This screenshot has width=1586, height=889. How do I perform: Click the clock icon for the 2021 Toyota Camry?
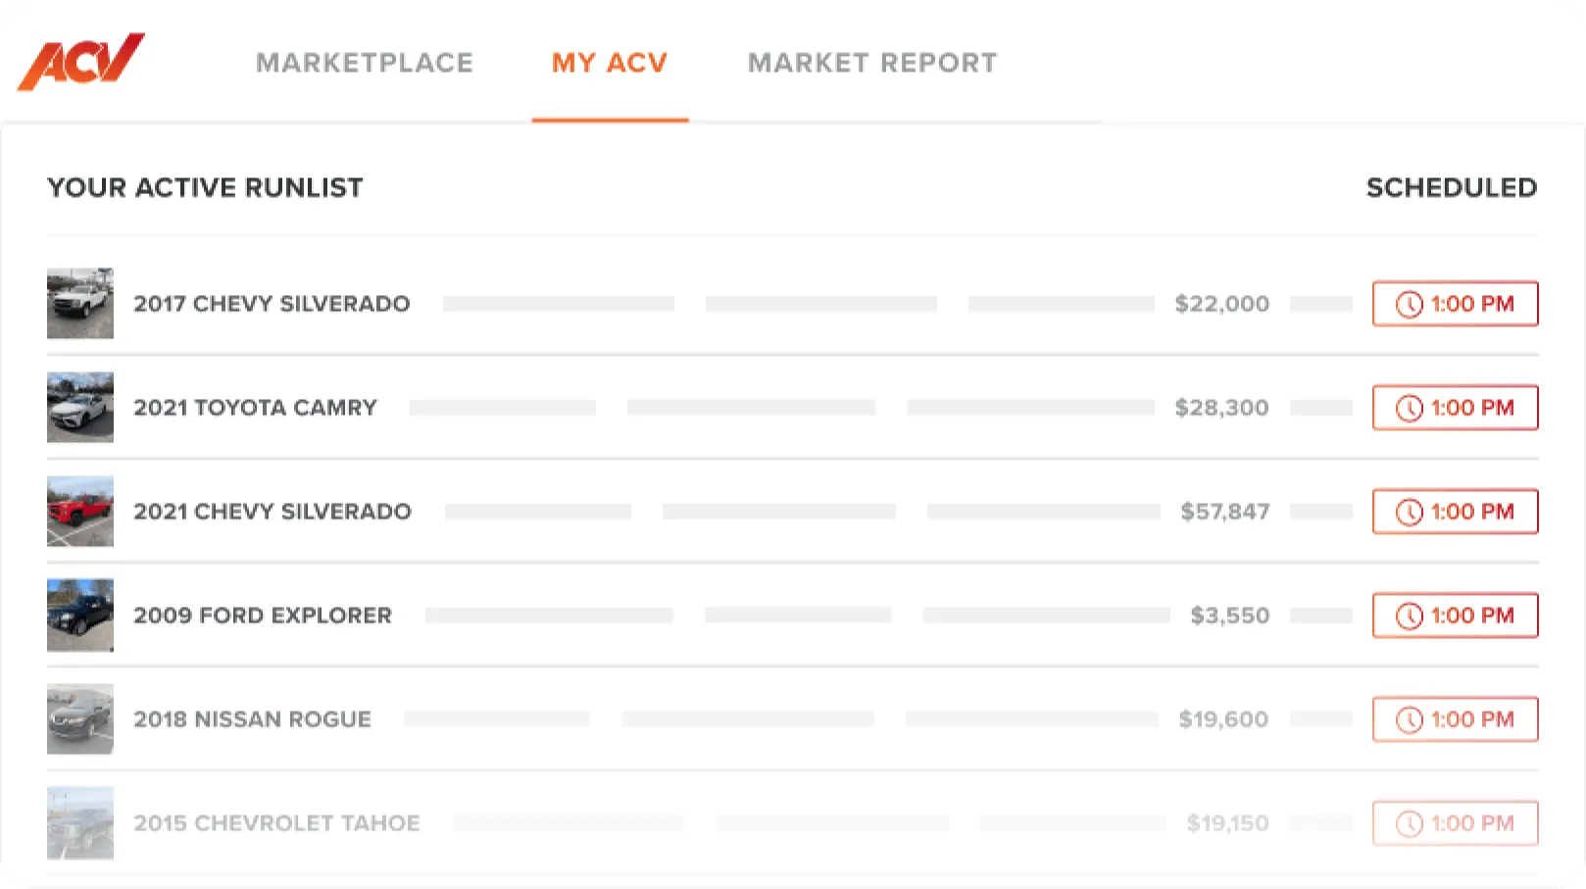pos(1409,408)
